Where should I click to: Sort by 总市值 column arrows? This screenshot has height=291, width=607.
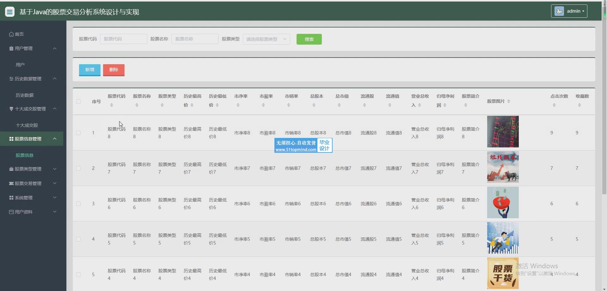[339, 105]
